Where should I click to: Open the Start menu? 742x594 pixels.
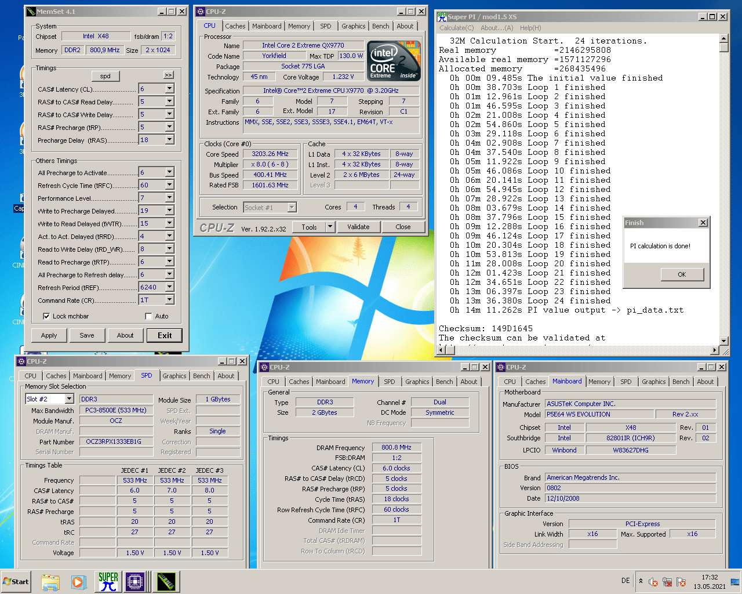tap(16, 582)
